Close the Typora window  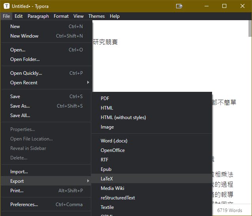pyautogui.click(x=243, y=6)
